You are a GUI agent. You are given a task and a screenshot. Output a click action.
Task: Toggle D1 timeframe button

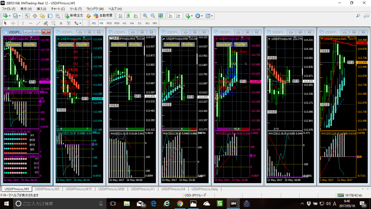point(139,23)
